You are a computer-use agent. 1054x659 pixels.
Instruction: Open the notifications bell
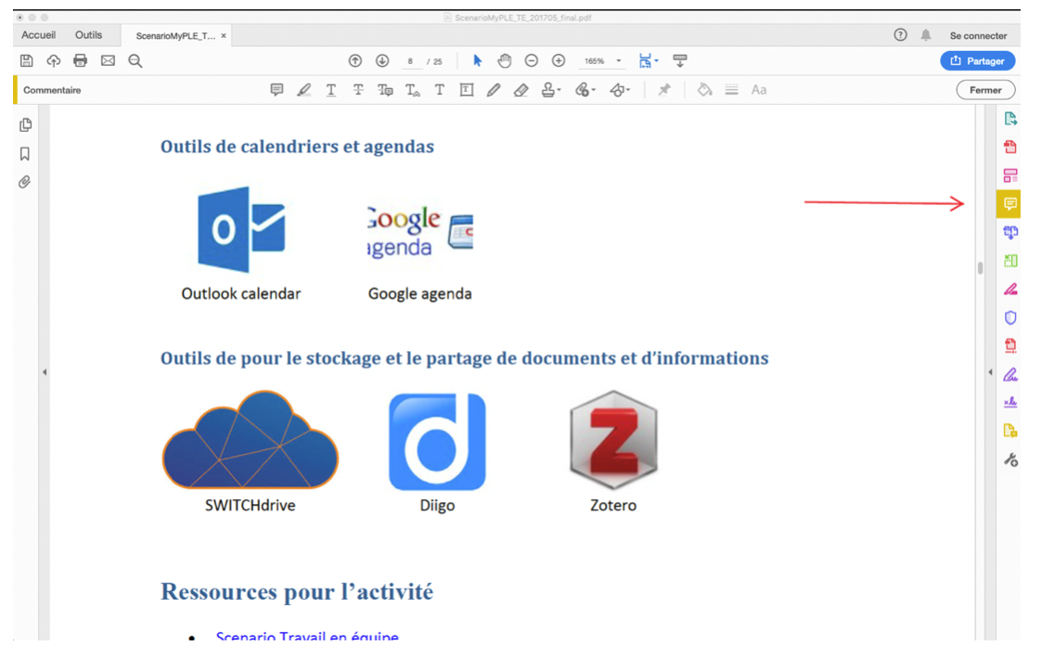(x=926, y=35)
